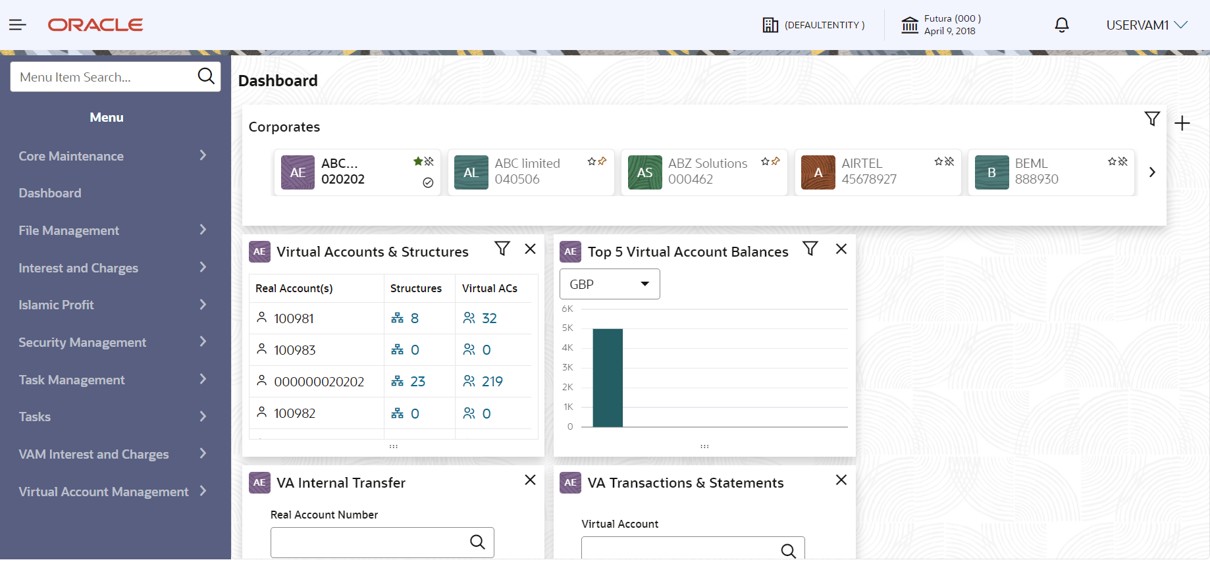Screen dimensions: 1210x562
Task: Filter Top 5 Virtual Account Balances widget
Action: coord(810,249)
